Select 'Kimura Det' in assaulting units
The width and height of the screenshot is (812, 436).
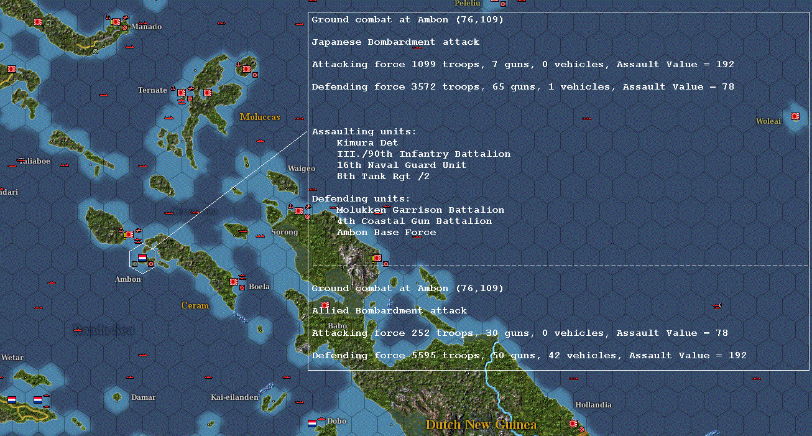coord(367,143)
